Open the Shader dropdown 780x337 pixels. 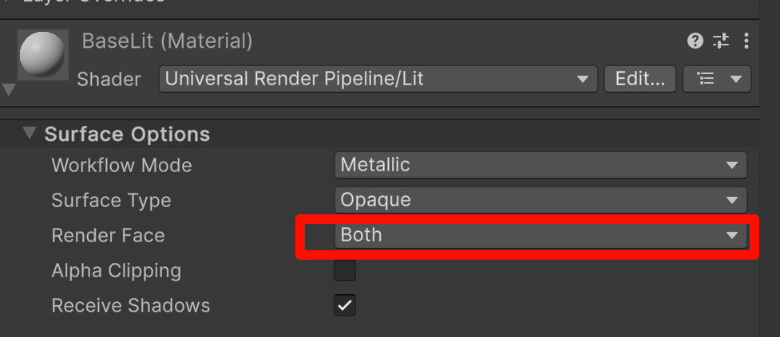pos(378,79)
